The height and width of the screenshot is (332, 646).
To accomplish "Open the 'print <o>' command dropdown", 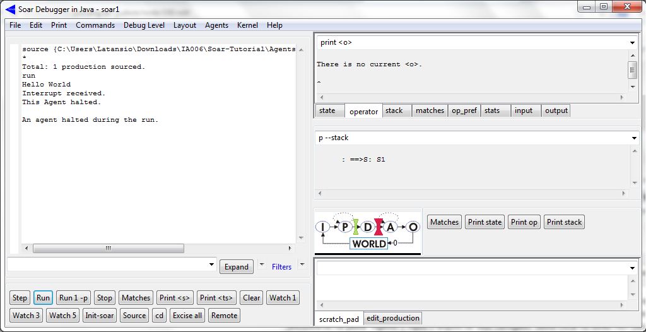I will coord(633,43).
